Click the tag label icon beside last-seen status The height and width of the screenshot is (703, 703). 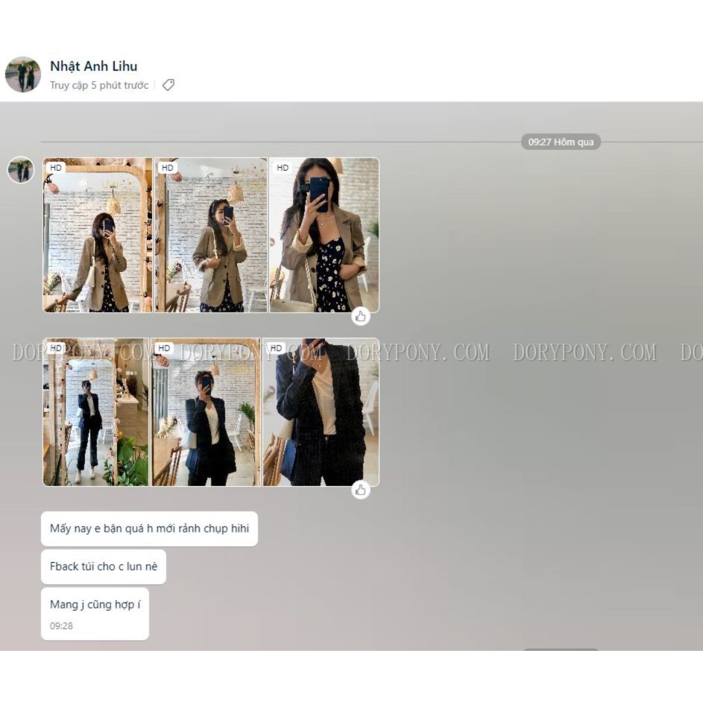point(168,85)
